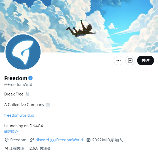Click the dove emoji after Break Free
This screenshot has height=153, width=158.
point(27,94)
